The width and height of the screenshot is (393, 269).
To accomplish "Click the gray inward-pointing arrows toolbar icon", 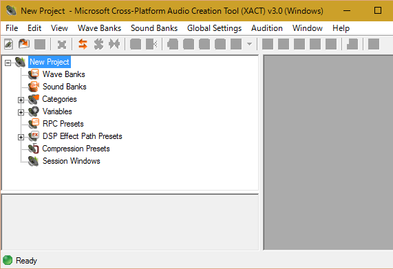I will (x=114, y=44).
